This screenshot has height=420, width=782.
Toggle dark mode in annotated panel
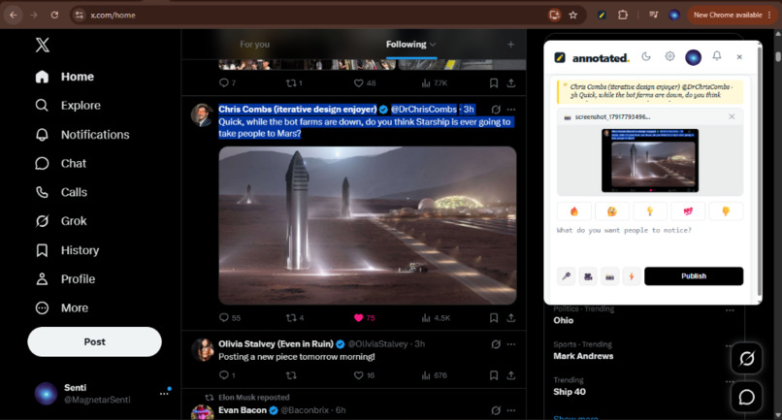[646, 56]
